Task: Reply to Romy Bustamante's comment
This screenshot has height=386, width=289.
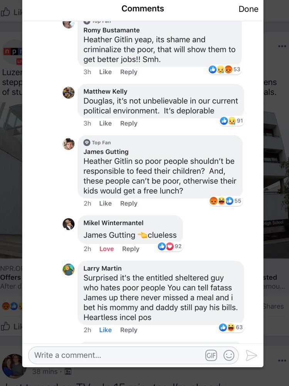Action: pyautogui.click(x=129, y=72)
